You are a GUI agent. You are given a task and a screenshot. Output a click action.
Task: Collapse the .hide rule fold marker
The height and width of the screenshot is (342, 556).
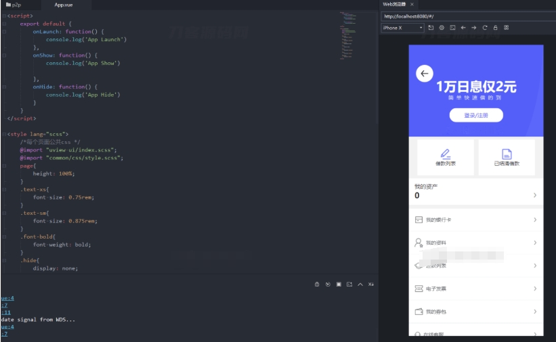point(4,260)
